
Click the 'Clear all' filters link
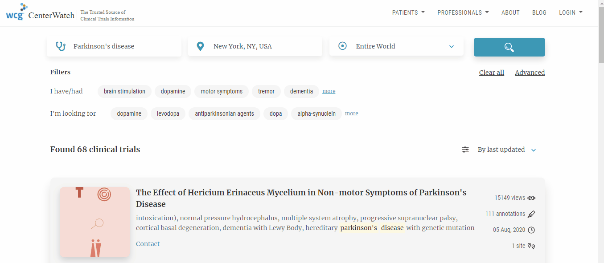(491, 73)
